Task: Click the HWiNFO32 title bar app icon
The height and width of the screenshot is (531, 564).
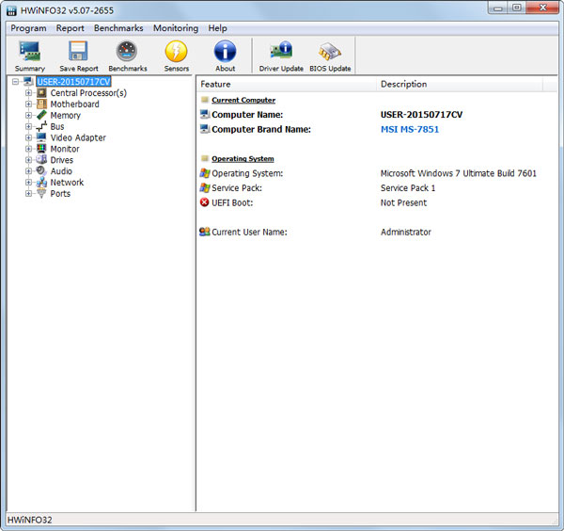Action: pyautogui.click(x=11, y=10)
